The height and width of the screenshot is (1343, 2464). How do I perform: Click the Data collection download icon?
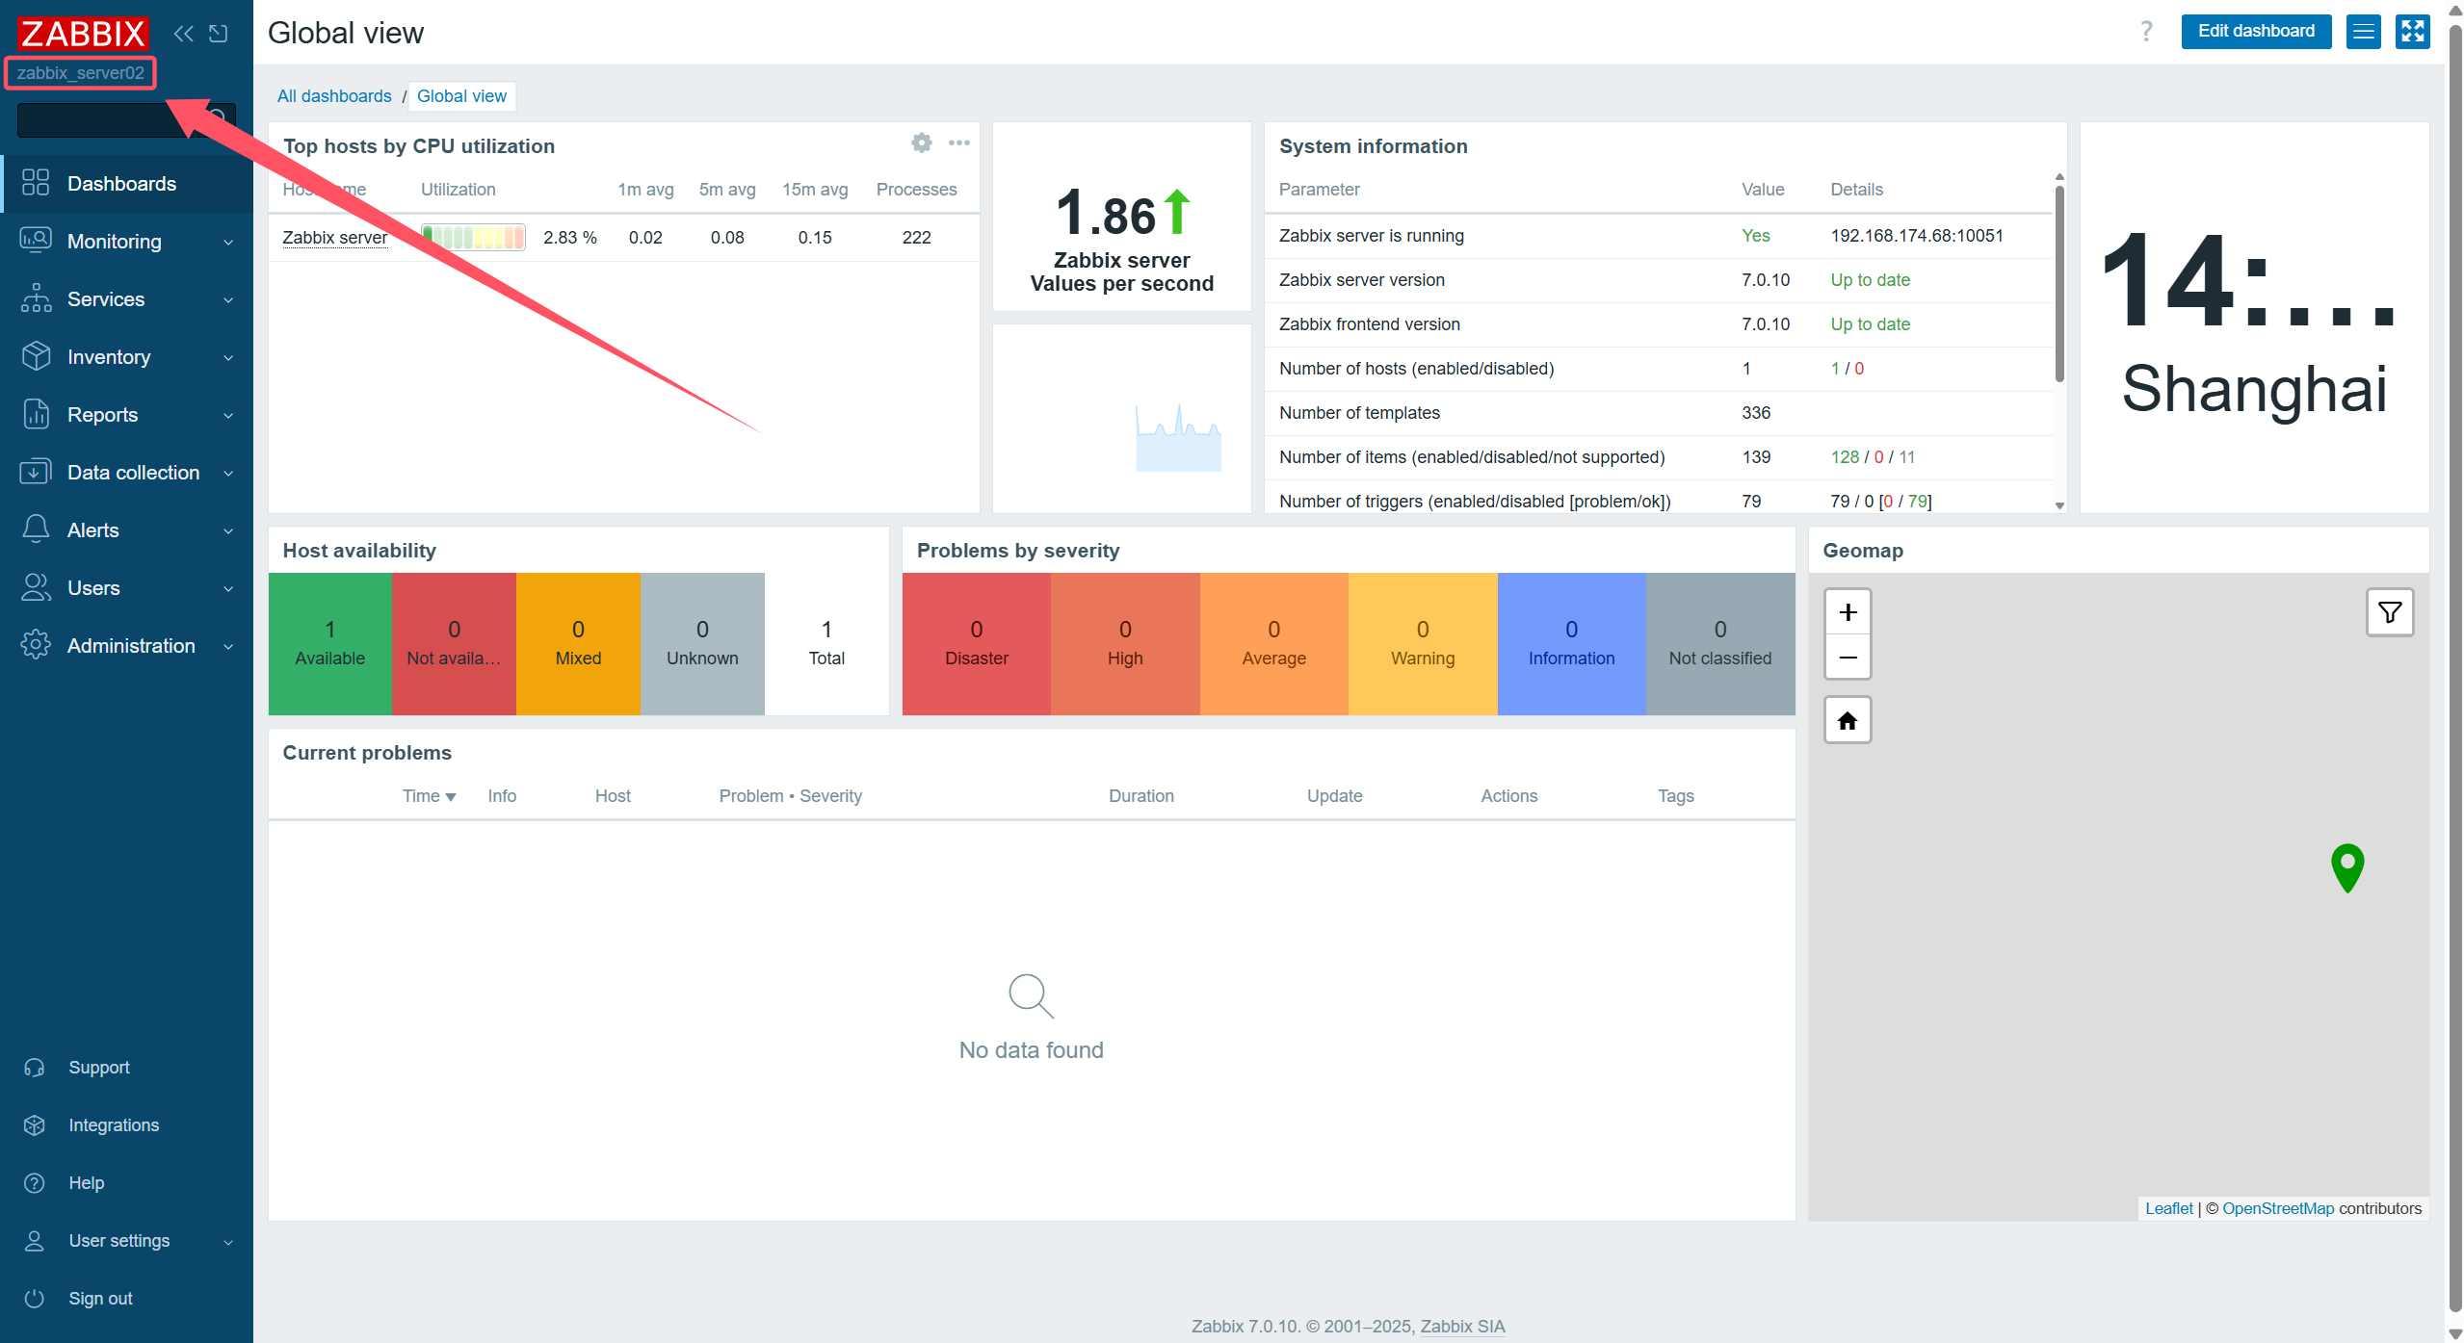point(36,472)
